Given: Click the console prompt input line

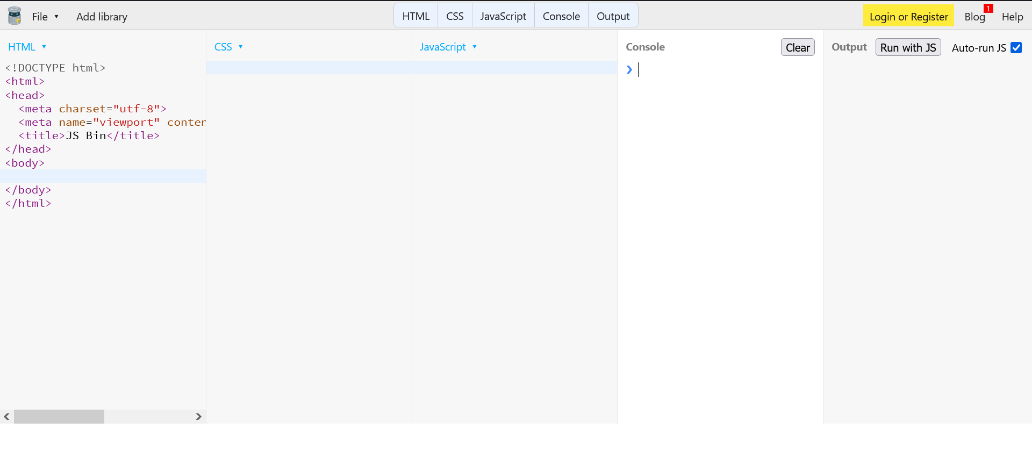Looking at the screenshot, I should pyautogui.click(x=726, y=69).
